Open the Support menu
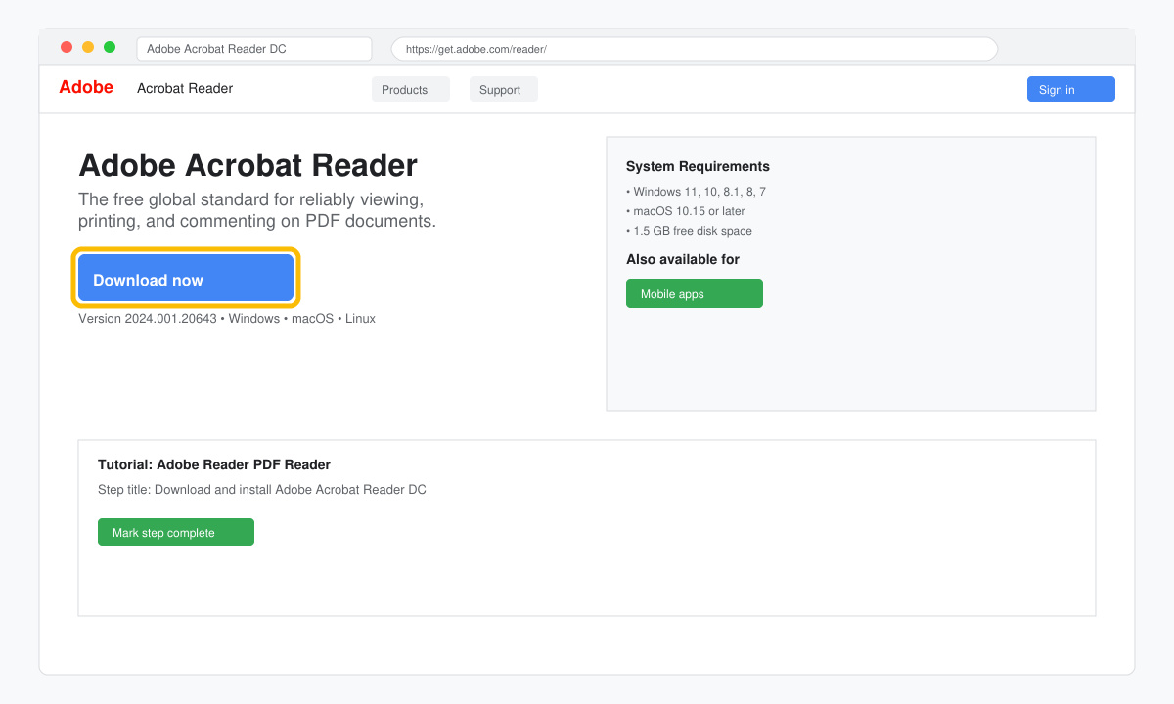Image resolution: width=1174 pixels, height=704 pixels. coord(504,89)
